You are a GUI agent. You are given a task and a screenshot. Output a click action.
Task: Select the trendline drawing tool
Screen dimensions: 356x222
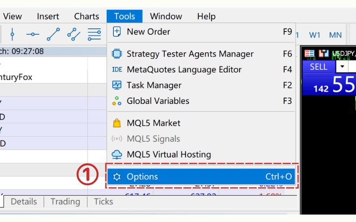point(53,34)
